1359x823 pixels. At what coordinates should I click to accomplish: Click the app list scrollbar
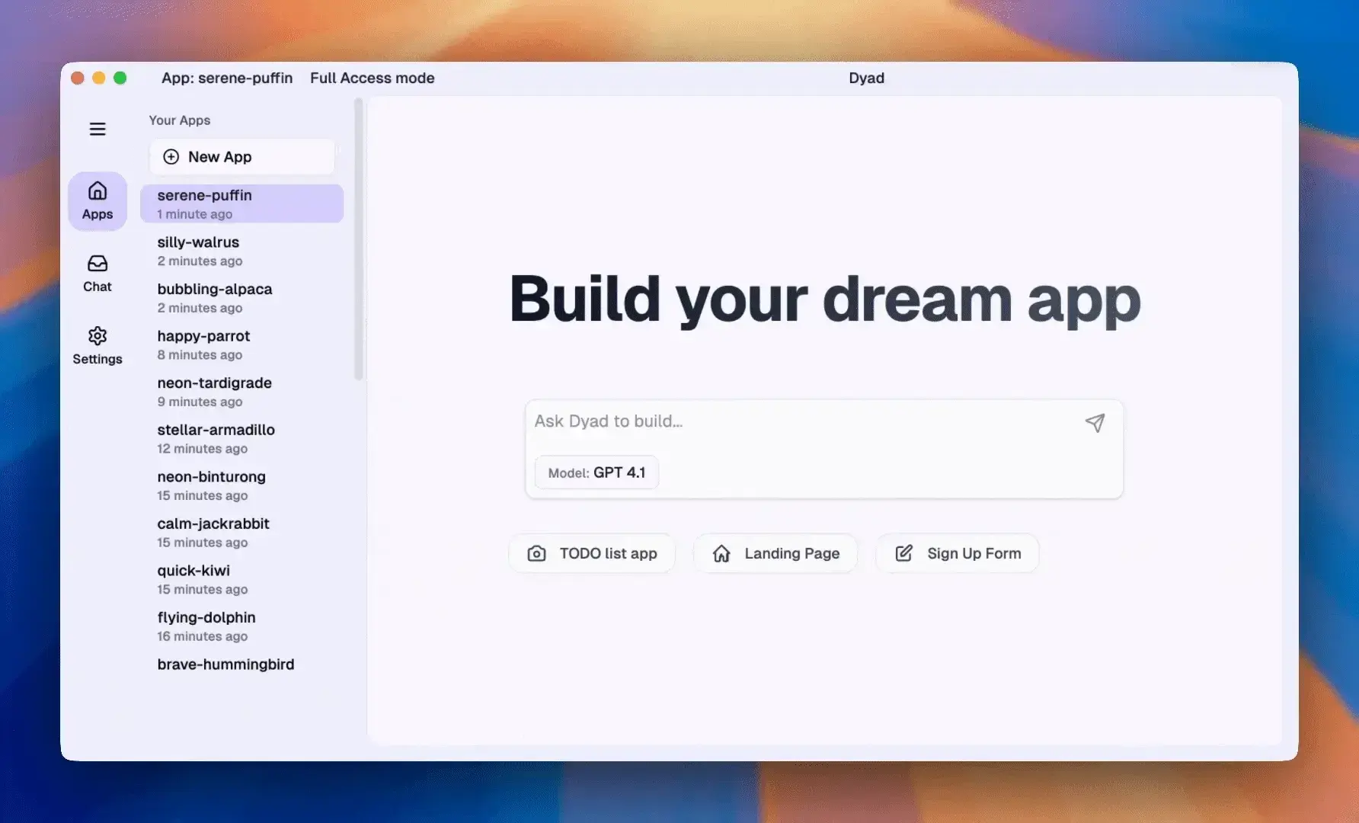point(359,240)
